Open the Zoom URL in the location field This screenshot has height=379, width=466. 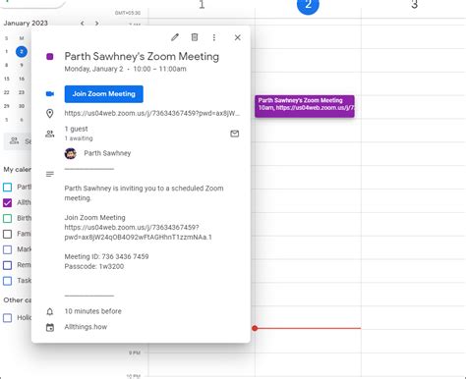[x=152, y=114]
